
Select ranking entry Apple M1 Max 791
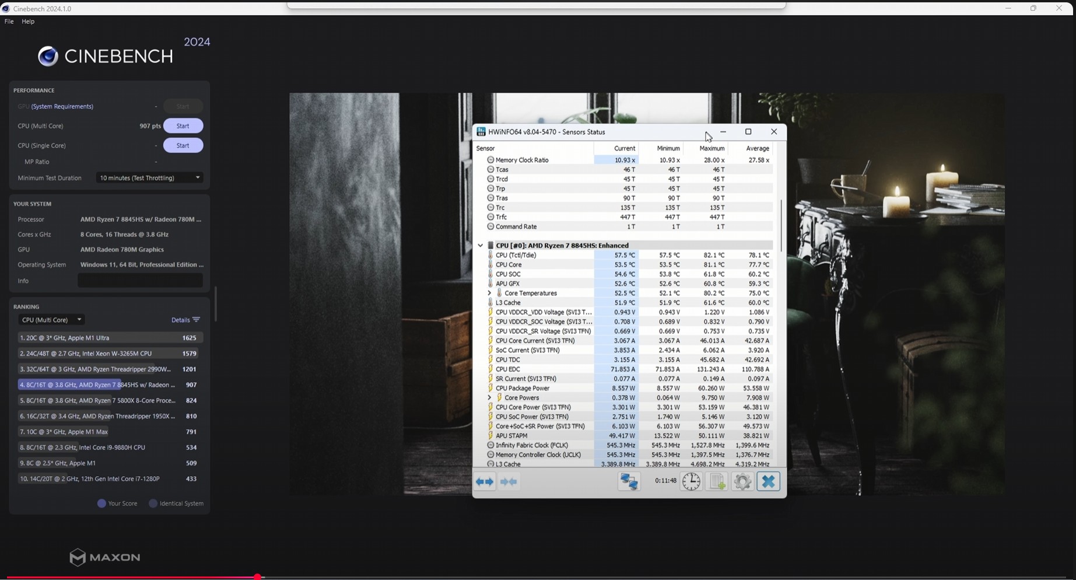[x=110, y=432]
